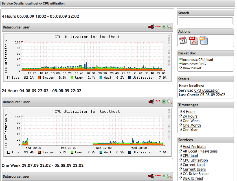
Task: Switch to the One Year timerange
Action: tap(190, 130)
